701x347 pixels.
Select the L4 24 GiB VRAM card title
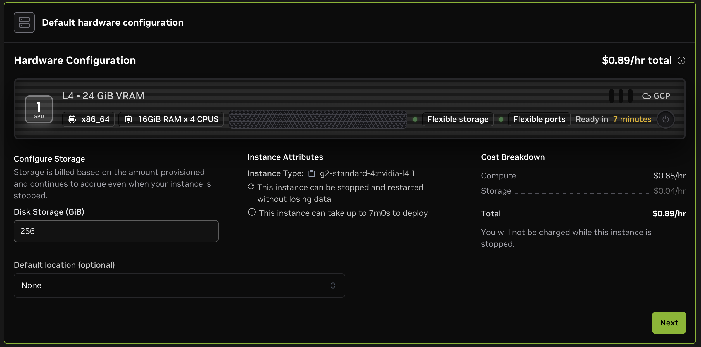pyautogui.click(x=103, y=96)
